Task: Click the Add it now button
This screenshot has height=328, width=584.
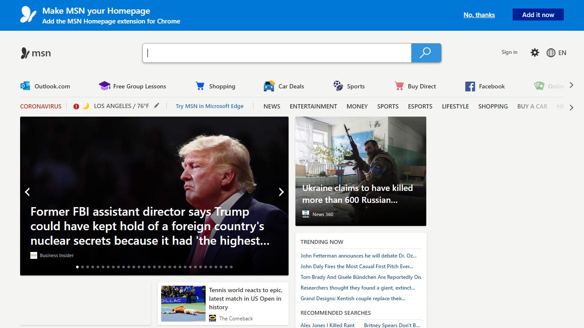Action: coord(538,15)
